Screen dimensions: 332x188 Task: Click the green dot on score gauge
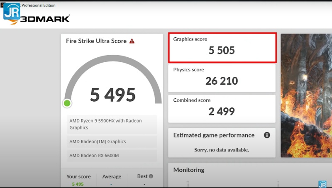[x=67, y=103]
